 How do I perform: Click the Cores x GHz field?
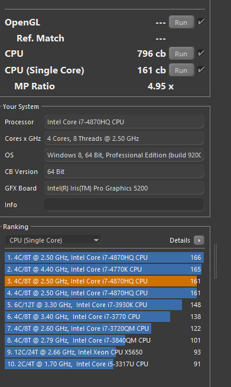coord(124,138)
